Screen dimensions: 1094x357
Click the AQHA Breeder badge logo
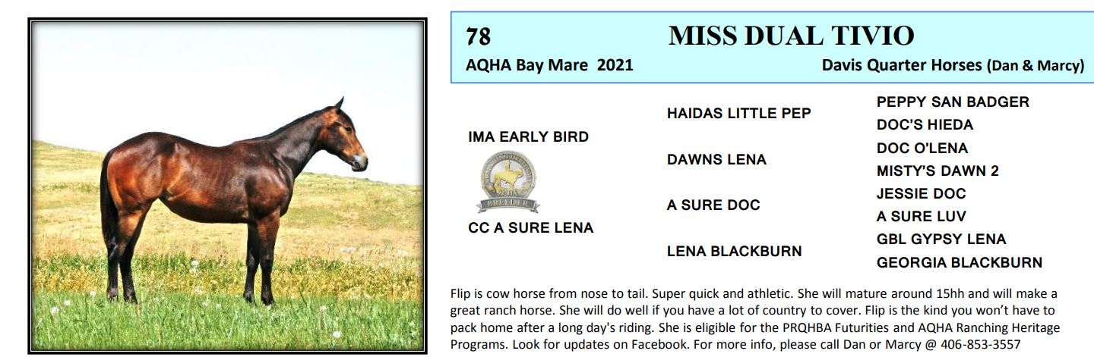507,183
